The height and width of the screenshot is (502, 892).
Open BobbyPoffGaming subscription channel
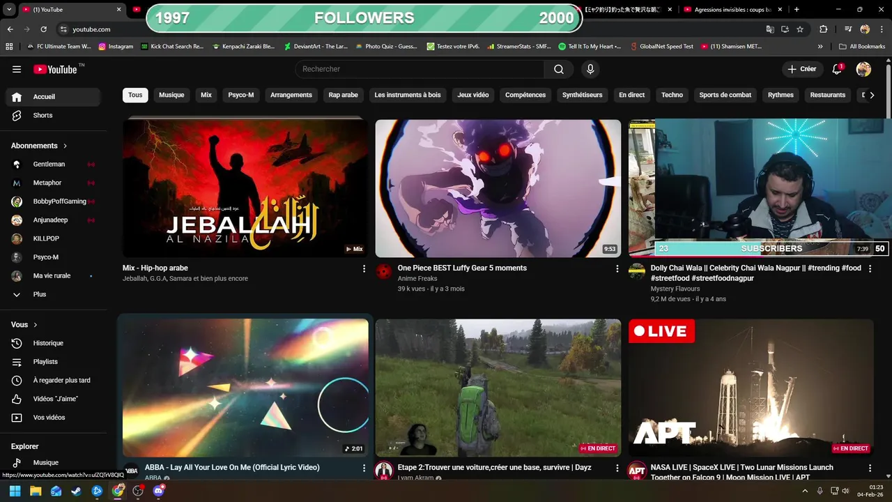(54, 201)
